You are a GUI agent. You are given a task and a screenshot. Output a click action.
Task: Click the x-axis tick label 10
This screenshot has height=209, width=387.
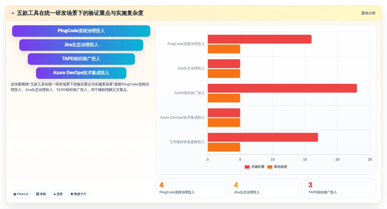tap(273, 160)
